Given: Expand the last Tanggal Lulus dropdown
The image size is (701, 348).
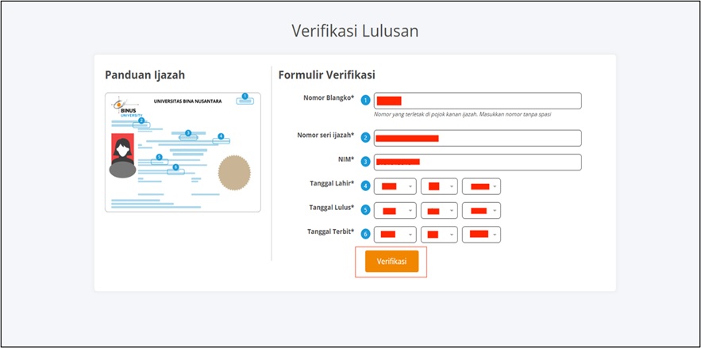Looking at the screenshot, I should [481, 210].
